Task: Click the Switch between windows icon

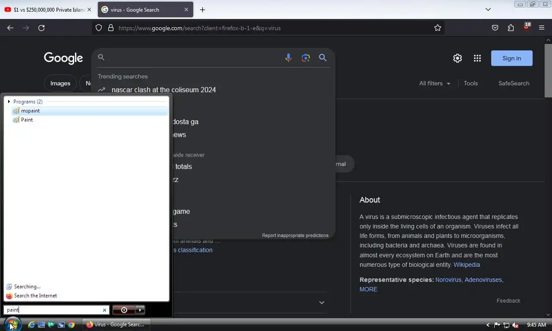Action: [61, 325]
